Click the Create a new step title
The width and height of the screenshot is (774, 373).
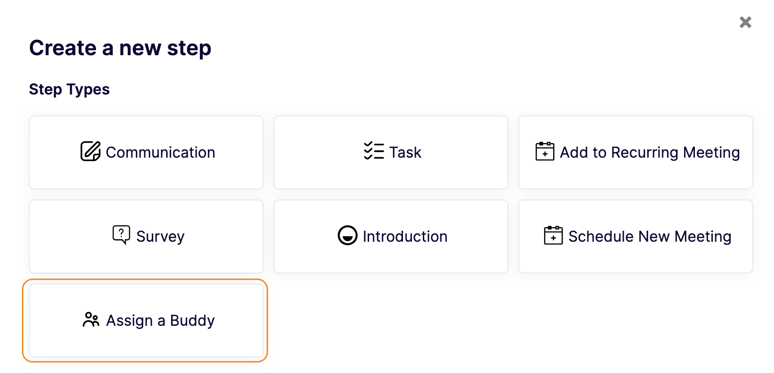(x=120, y=48)
